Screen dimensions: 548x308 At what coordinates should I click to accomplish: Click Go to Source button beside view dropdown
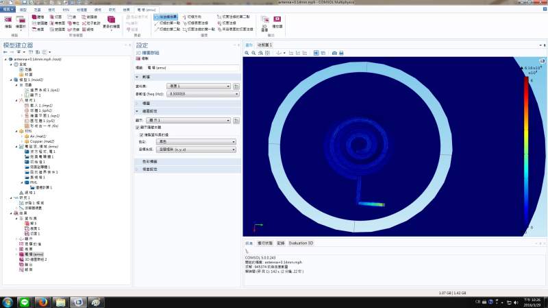point(236,121)
